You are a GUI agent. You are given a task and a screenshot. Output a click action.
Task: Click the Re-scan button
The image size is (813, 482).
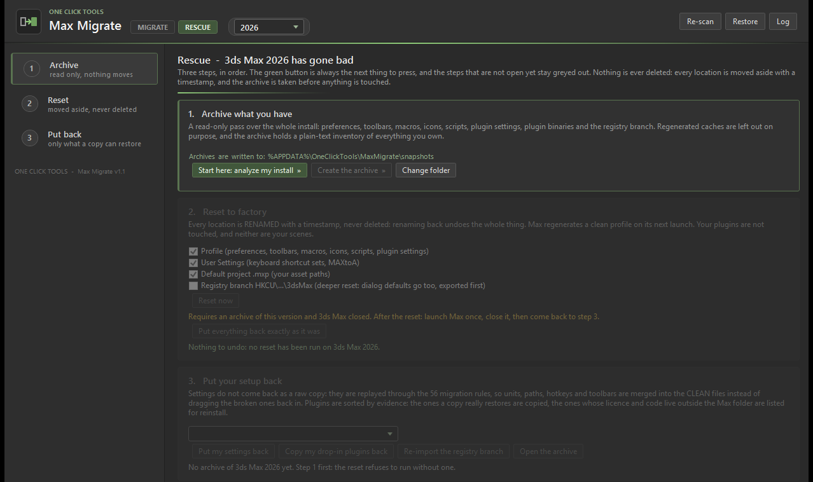[700, 22]
